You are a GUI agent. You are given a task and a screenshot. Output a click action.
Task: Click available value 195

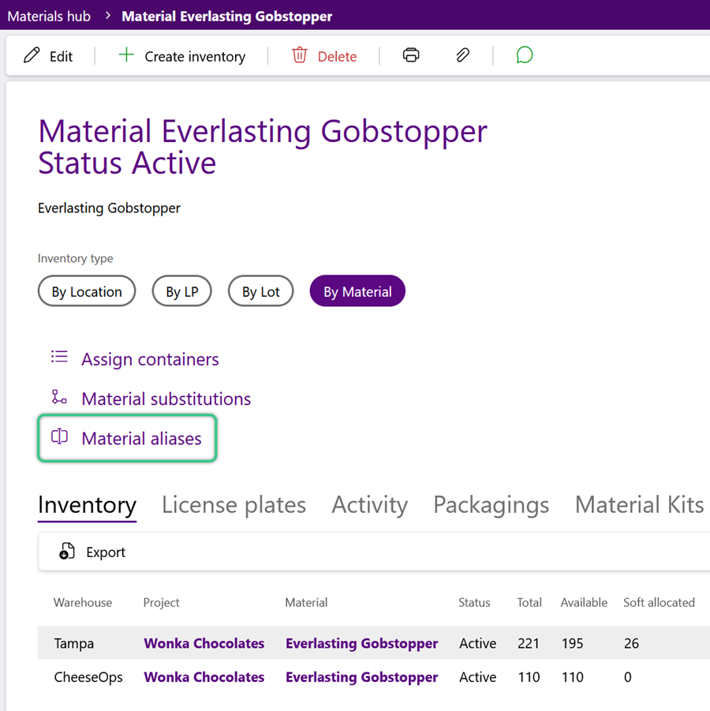click(572, 643)
